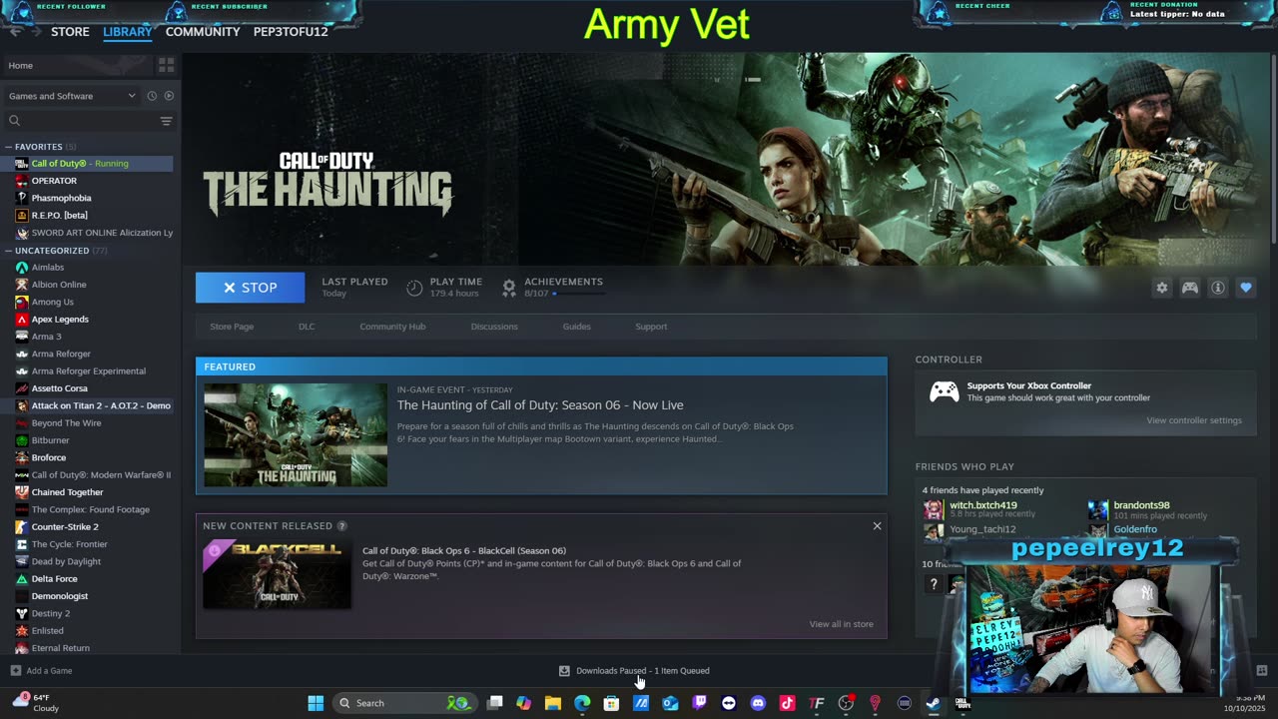
Task: Open the Games and Software dropdown
Action: point(72,96)
